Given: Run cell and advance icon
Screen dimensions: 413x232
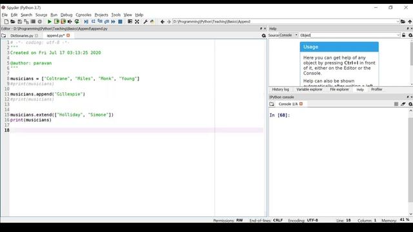Looking at the screenshot, I should 63,21.
